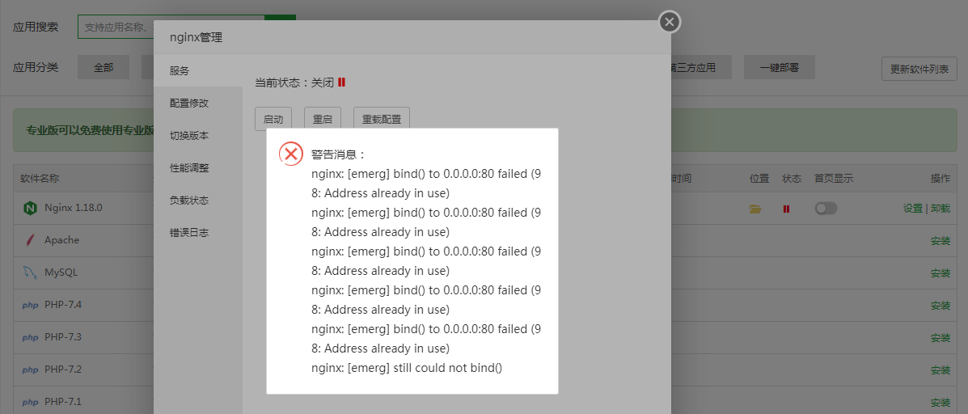
Task: Click the nginx管理 dialog title
Action: tap(197, 38)
